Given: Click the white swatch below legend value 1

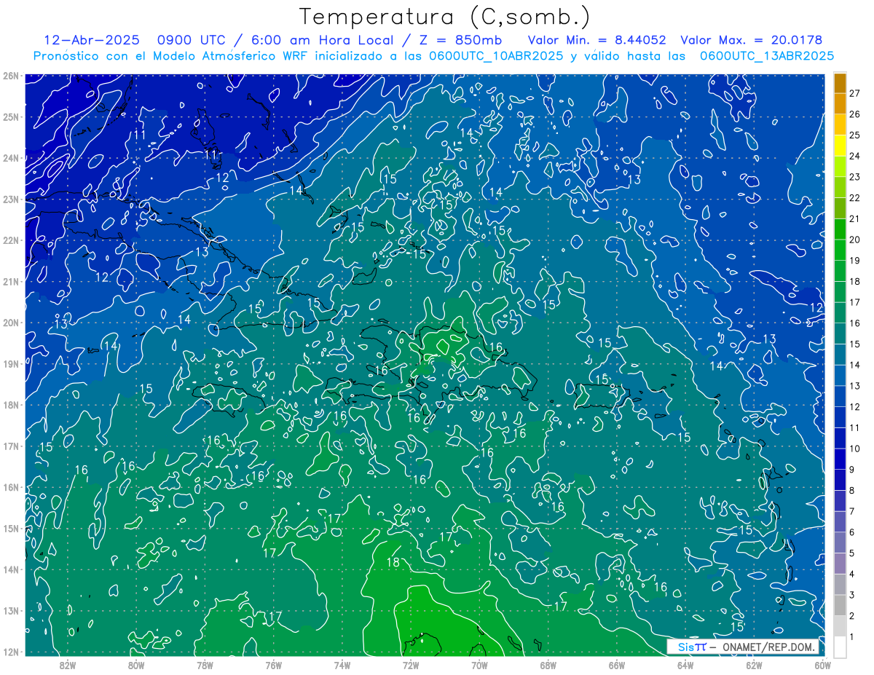Looking at the screenshot, I should [x=840, y=647].
